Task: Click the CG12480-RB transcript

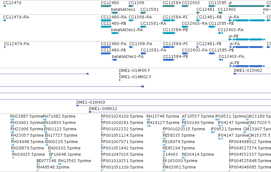Action: [106, 27]
